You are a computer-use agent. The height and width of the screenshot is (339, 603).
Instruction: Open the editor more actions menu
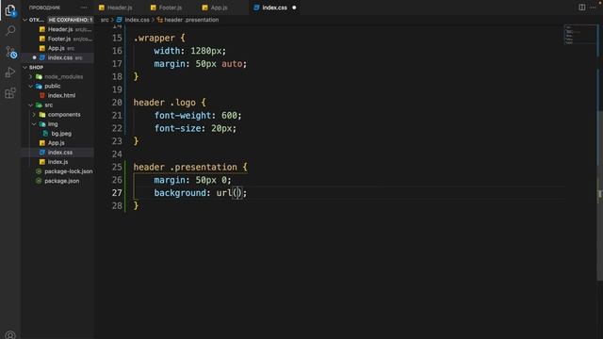point(593,8)
